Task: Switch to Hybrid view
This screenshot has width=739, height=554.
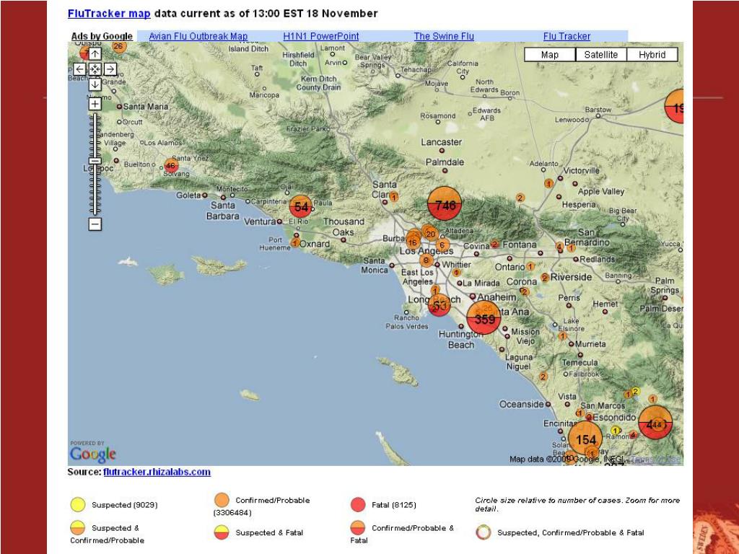Action: pos(652,55)
